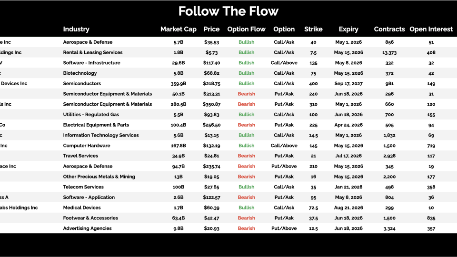Click the Follow The Flow title

point(228,11)
